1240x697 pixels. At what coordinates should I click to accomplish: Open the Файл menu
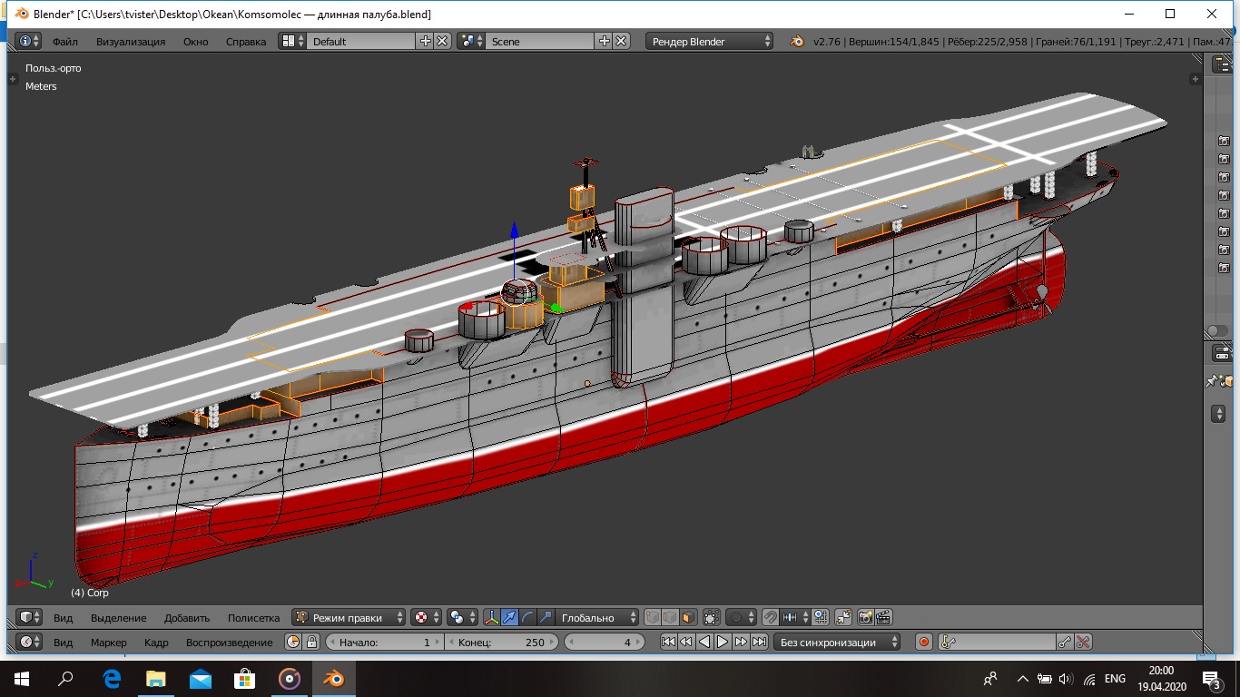coord(64,41)
